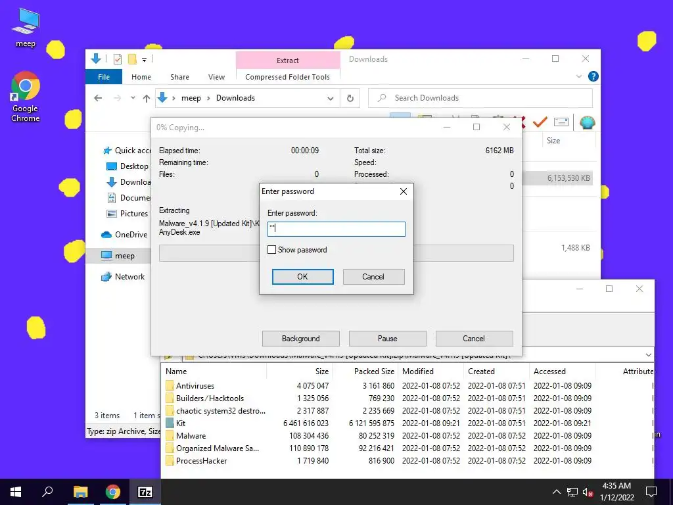Focus the Enter password input field
The height and width of the screenshot is (505, 673).
(x=336, y=229)
